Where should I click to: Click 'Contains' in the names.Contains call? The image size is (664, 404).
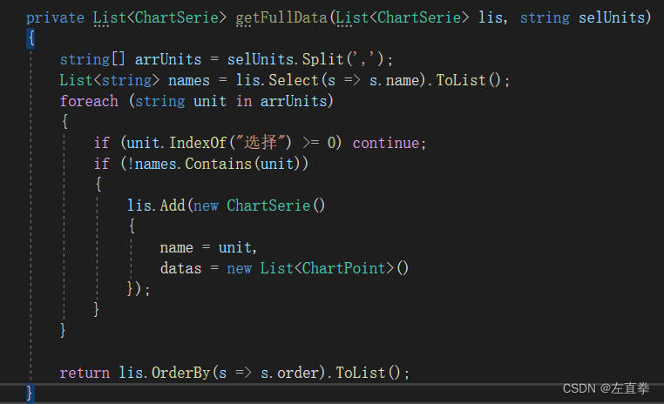(218, 164)
